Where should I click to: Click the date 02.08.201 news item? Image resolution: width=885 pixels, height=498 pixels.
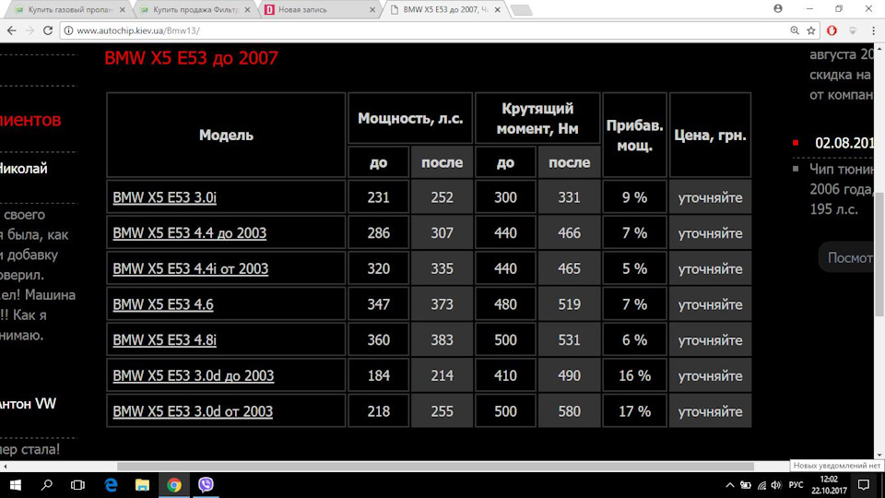pyautogui.click(x=844, y=143)
